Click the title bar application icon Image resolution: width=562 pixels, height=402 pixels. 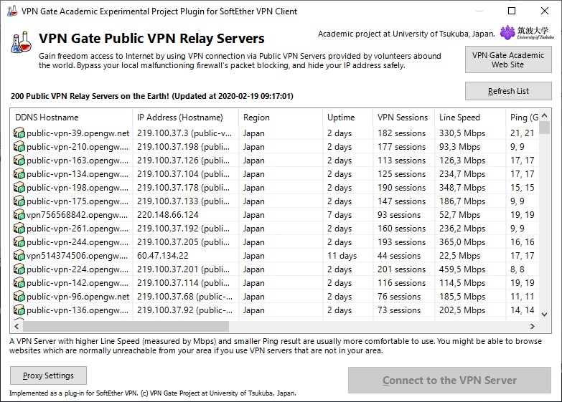(11, 11)
